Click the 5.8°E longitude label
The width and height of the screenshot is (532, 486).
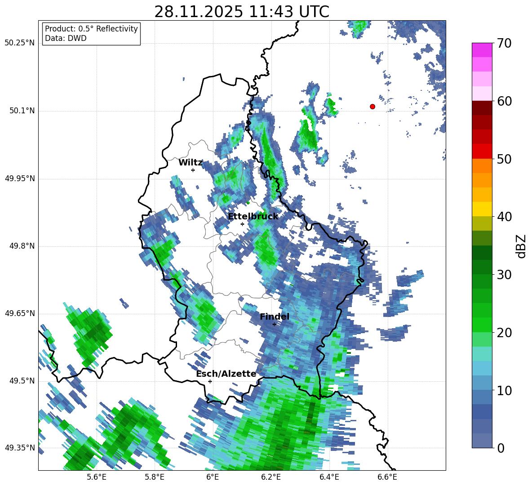[x=155, y=477]
